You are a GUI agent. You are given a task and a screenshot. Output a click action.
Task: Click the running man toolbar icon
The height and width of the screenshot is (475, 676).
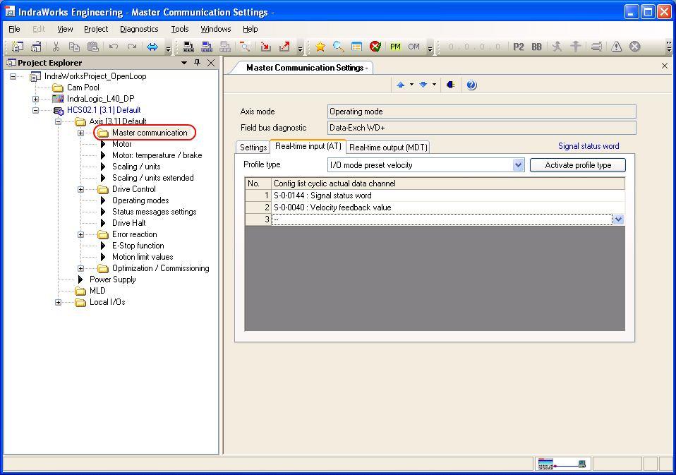point(557,47)
